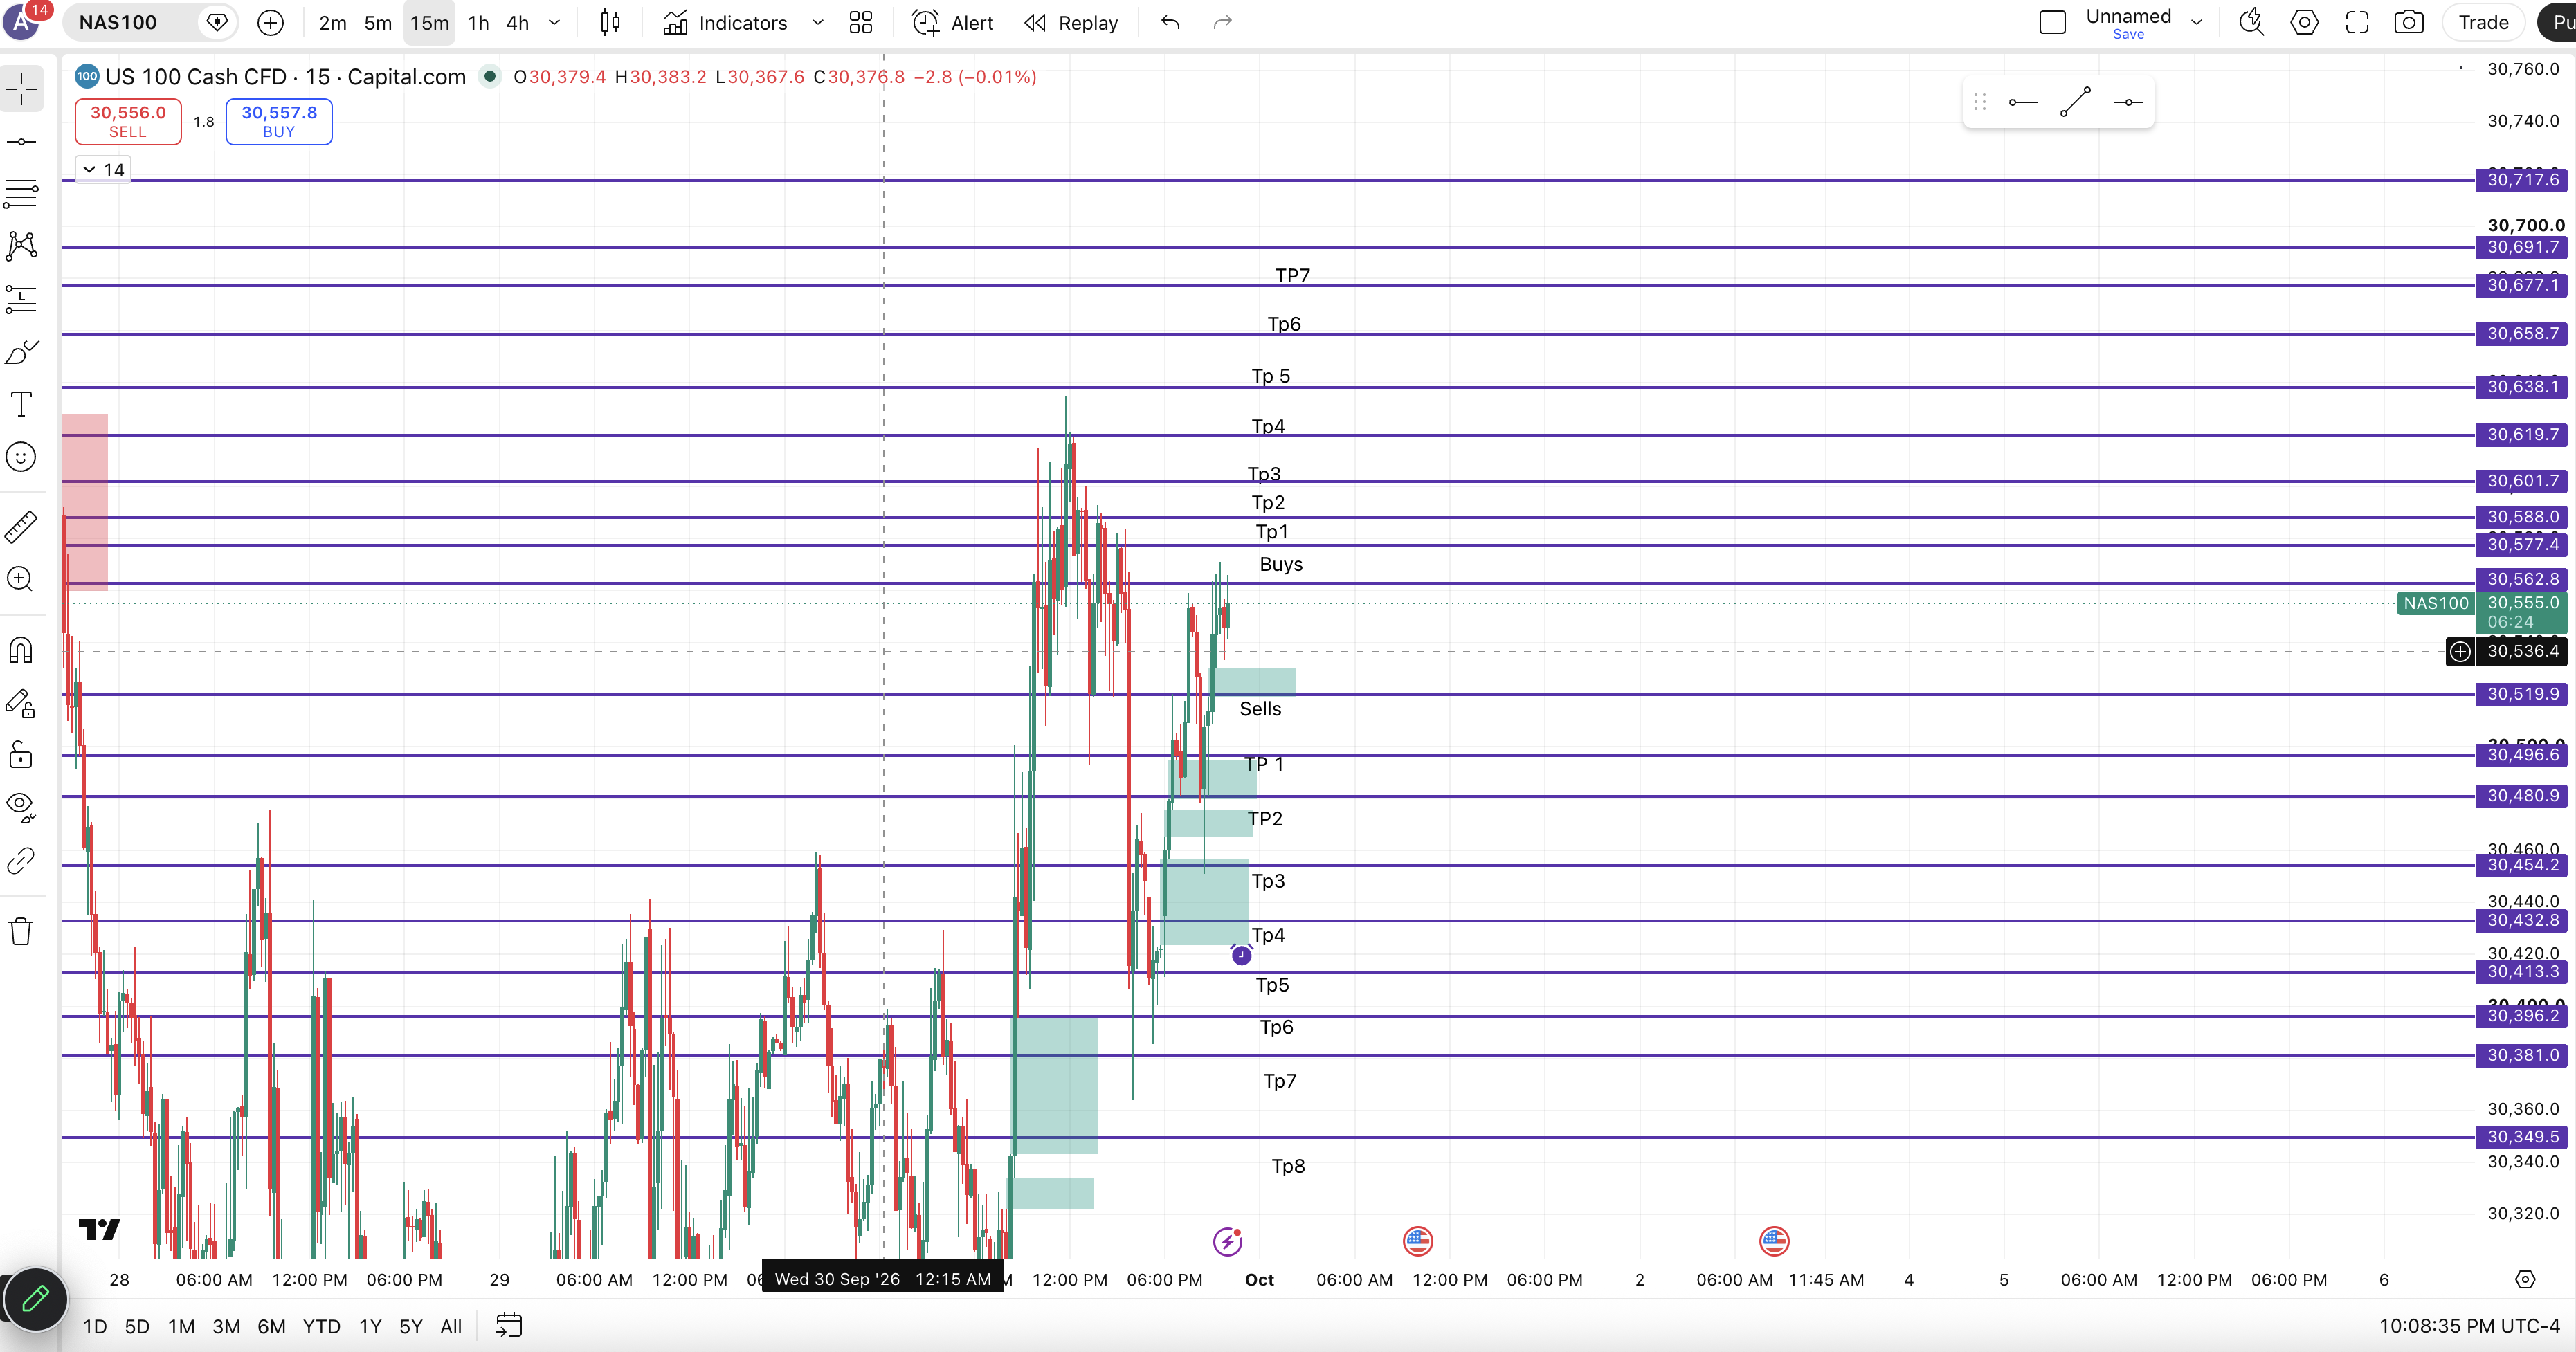
Task: Take a chart snapshot with camera icon
Action: pyautogui.click(x=2408, y=22)
